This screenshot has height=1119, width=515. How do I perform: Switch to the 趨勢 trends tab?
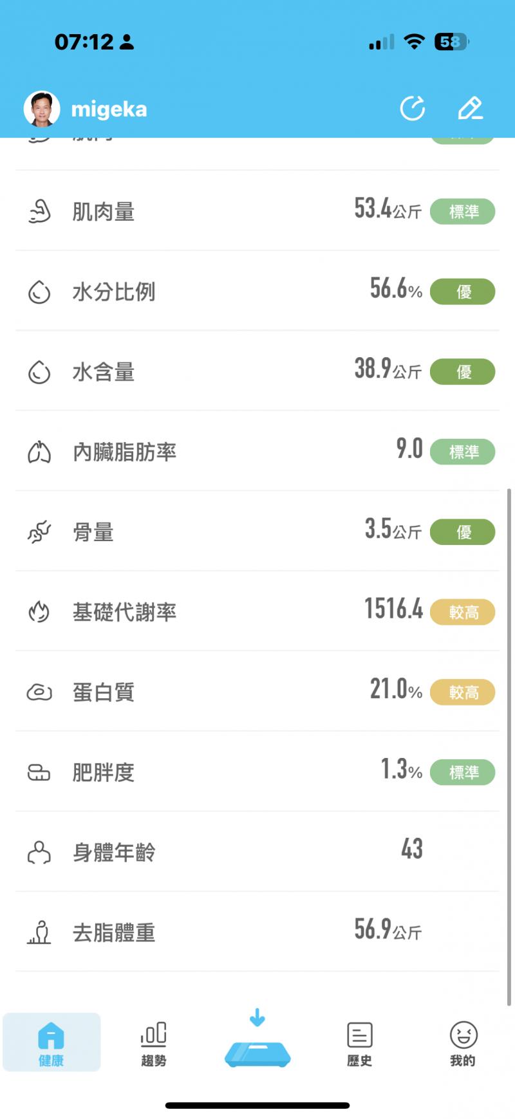click(154, 1044)
